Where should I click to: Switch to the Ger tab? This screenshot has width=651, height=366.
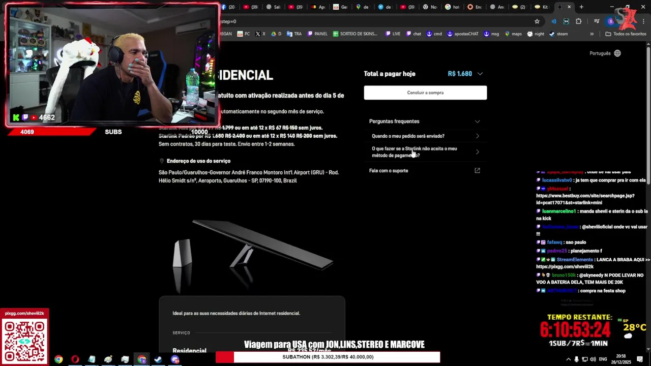click(340, 7)
